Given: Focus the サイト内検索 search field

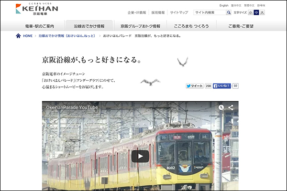Looking at the screenshot, I should [210, 12].
